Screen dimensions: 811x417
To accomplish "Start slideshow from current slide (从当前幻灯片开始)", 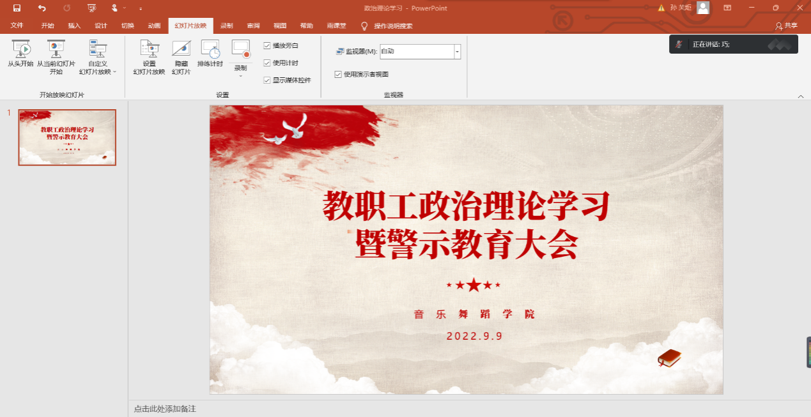I will [x=56, y=49].
